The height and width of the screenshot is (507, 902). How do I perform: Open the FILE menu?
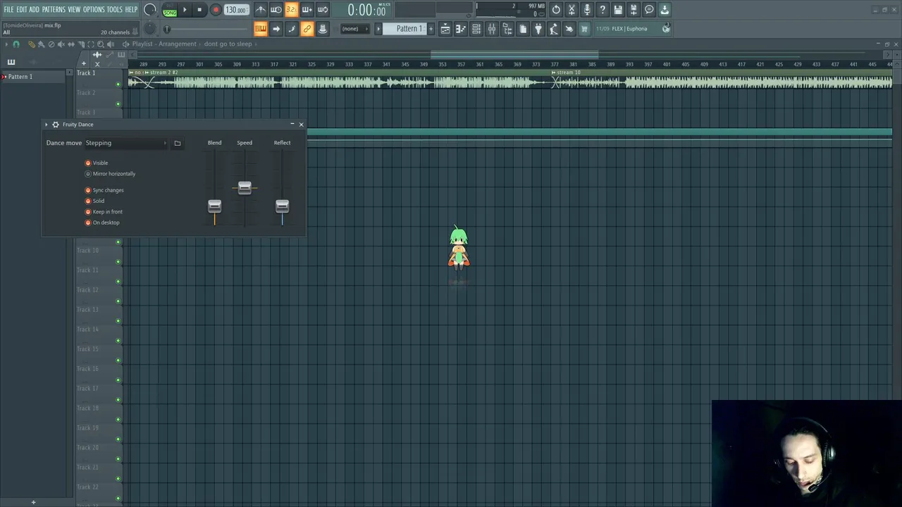tap(8, 9)
